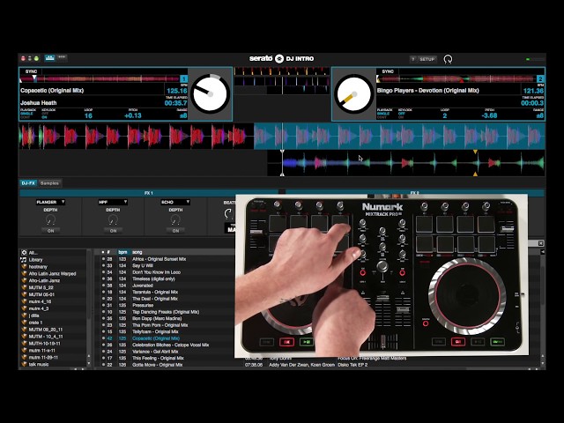Switch to the alternate display mode button
Screen dimensions: 564x423
point(62,57)
